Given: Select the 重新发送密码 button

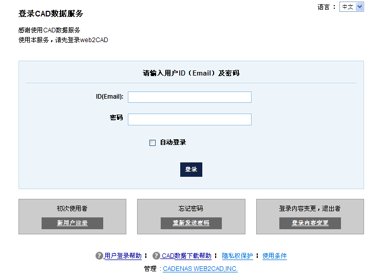Looking at the screenshot, I should [x=191, y=223].
